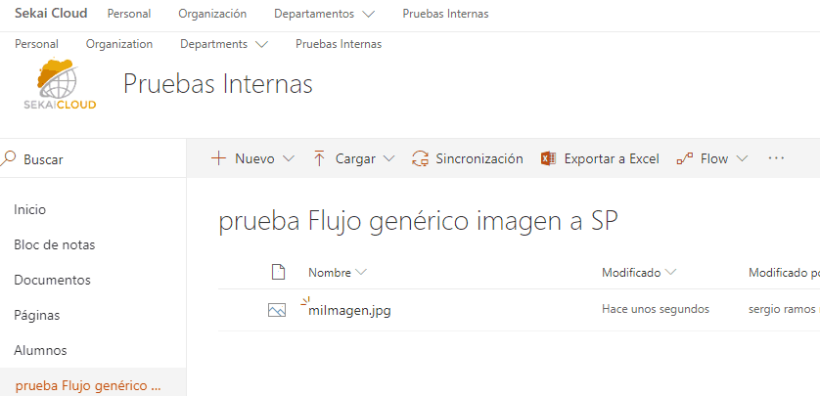
Task: Select Organization in the second navigation row
Action: point(119,44)
